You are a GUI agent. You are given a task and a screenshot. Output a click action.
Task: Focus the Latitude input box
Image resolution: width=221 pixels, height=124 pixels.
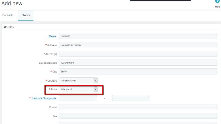78,98
